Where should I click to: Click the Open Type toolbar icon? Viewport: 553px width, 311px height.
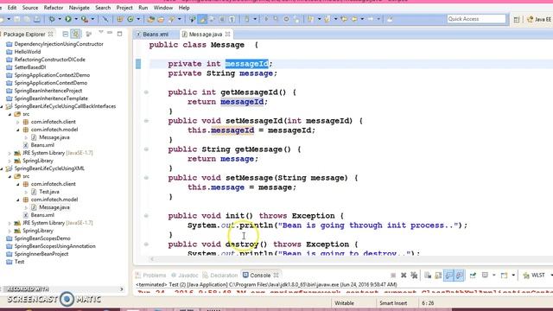(151, 19)
